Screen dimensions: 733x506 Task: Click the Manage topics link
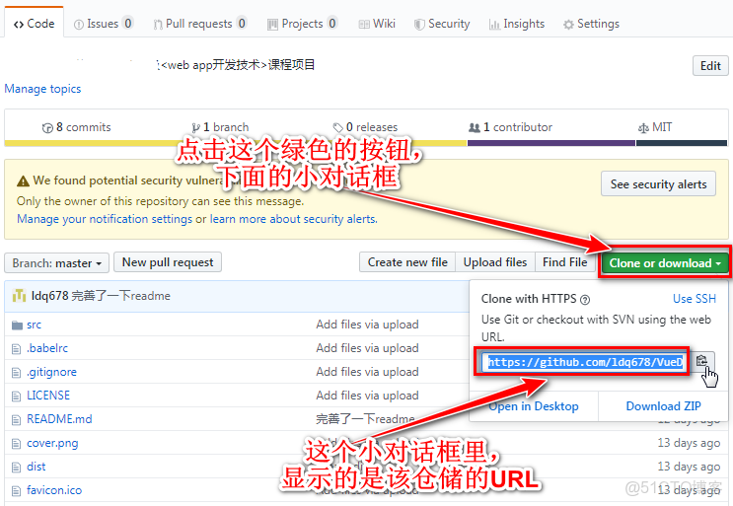[x=42, y=89]
